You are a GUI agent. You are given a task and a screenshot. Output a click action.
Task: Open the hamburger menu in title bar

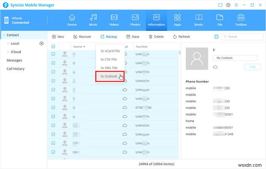point(236,5)
